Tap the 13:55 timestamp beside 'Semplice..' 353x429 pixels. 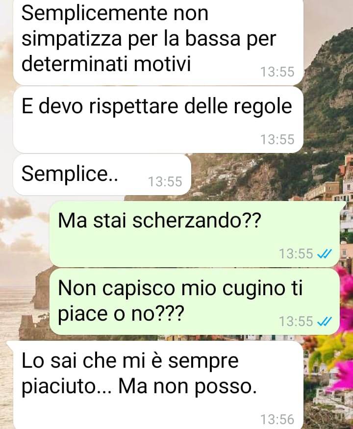click(165, 182)
